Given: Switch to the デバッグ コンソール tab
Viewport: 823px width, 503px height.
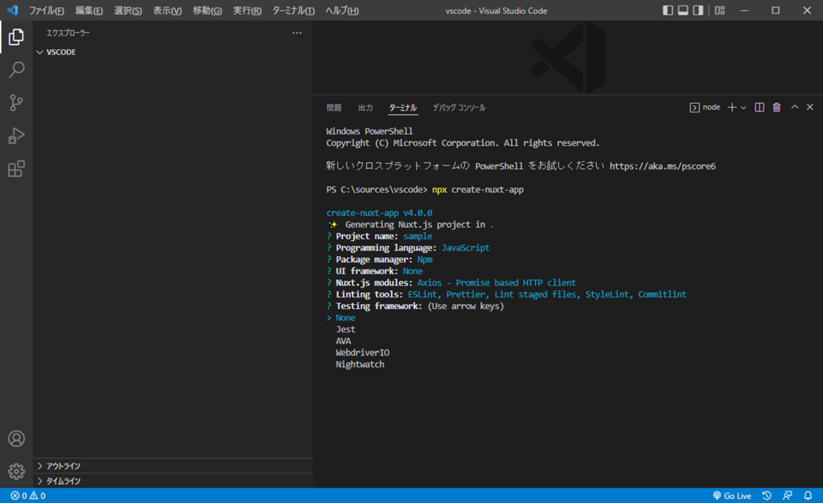Looking at the screenshot, I should point(459,108).
